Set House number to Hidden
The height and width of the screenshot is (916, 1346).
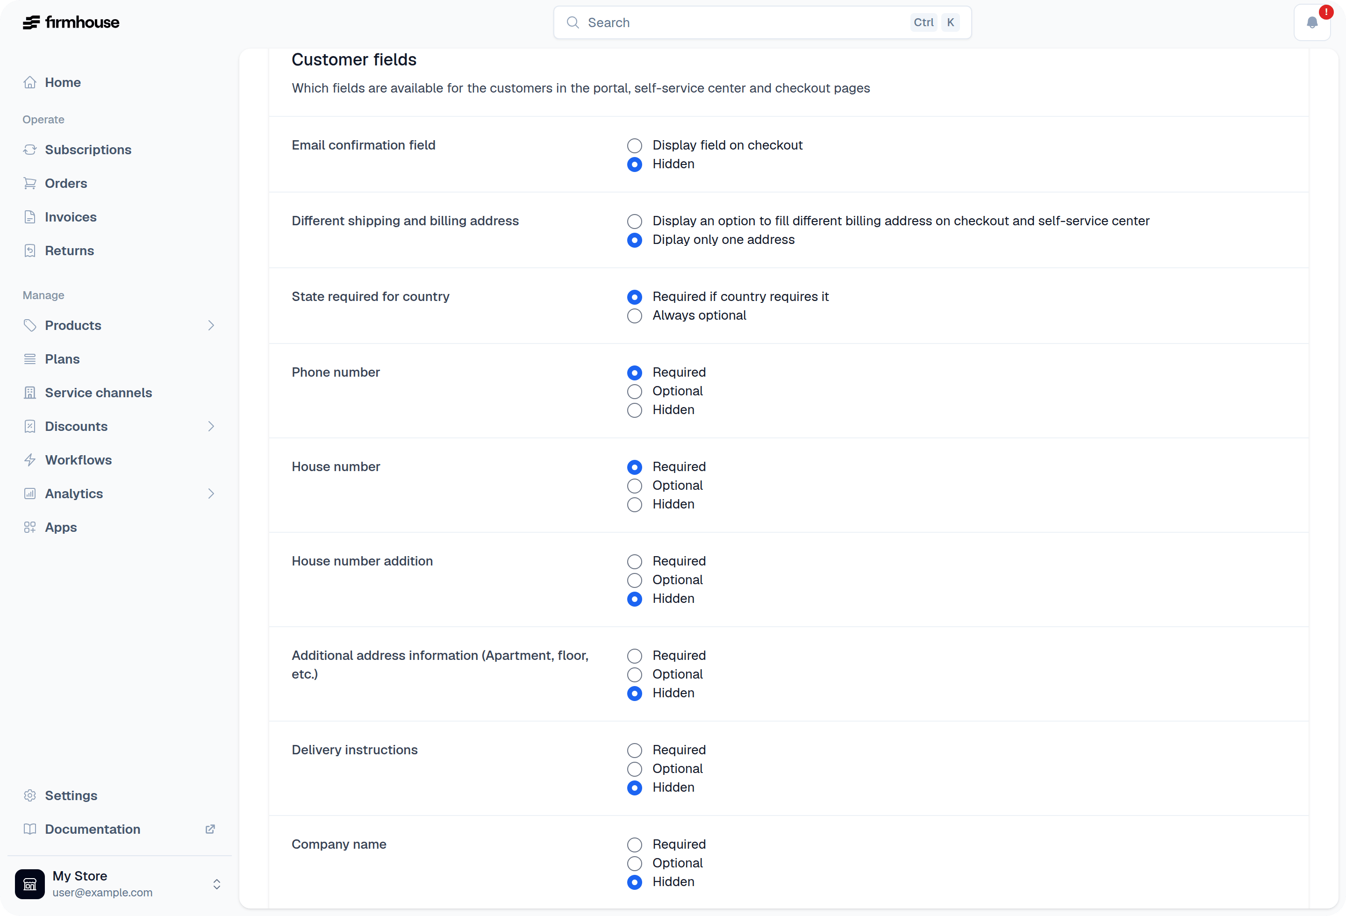coord(635,504)
